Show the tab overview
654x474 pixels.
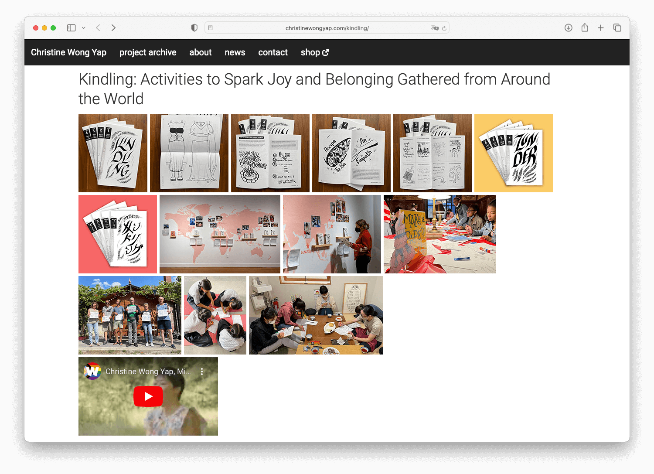coord(617,28)
